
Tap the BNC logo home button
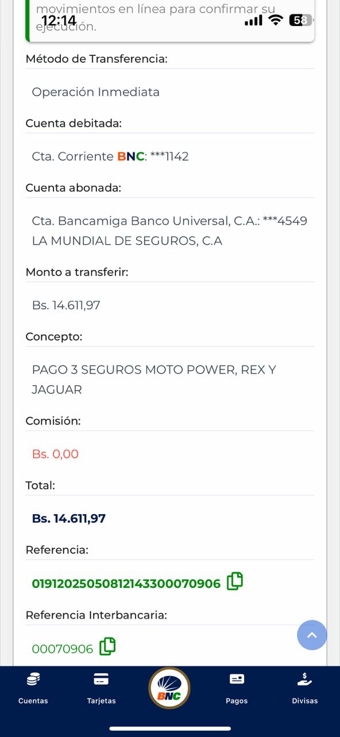click(x=169, y=688)
